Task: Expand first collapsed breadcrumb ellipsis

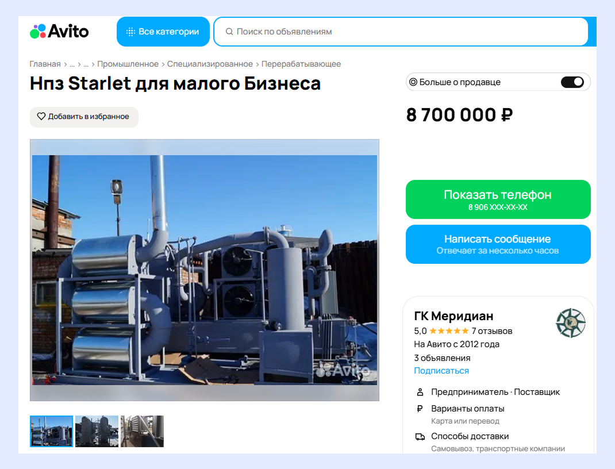Action: point(72,65)
